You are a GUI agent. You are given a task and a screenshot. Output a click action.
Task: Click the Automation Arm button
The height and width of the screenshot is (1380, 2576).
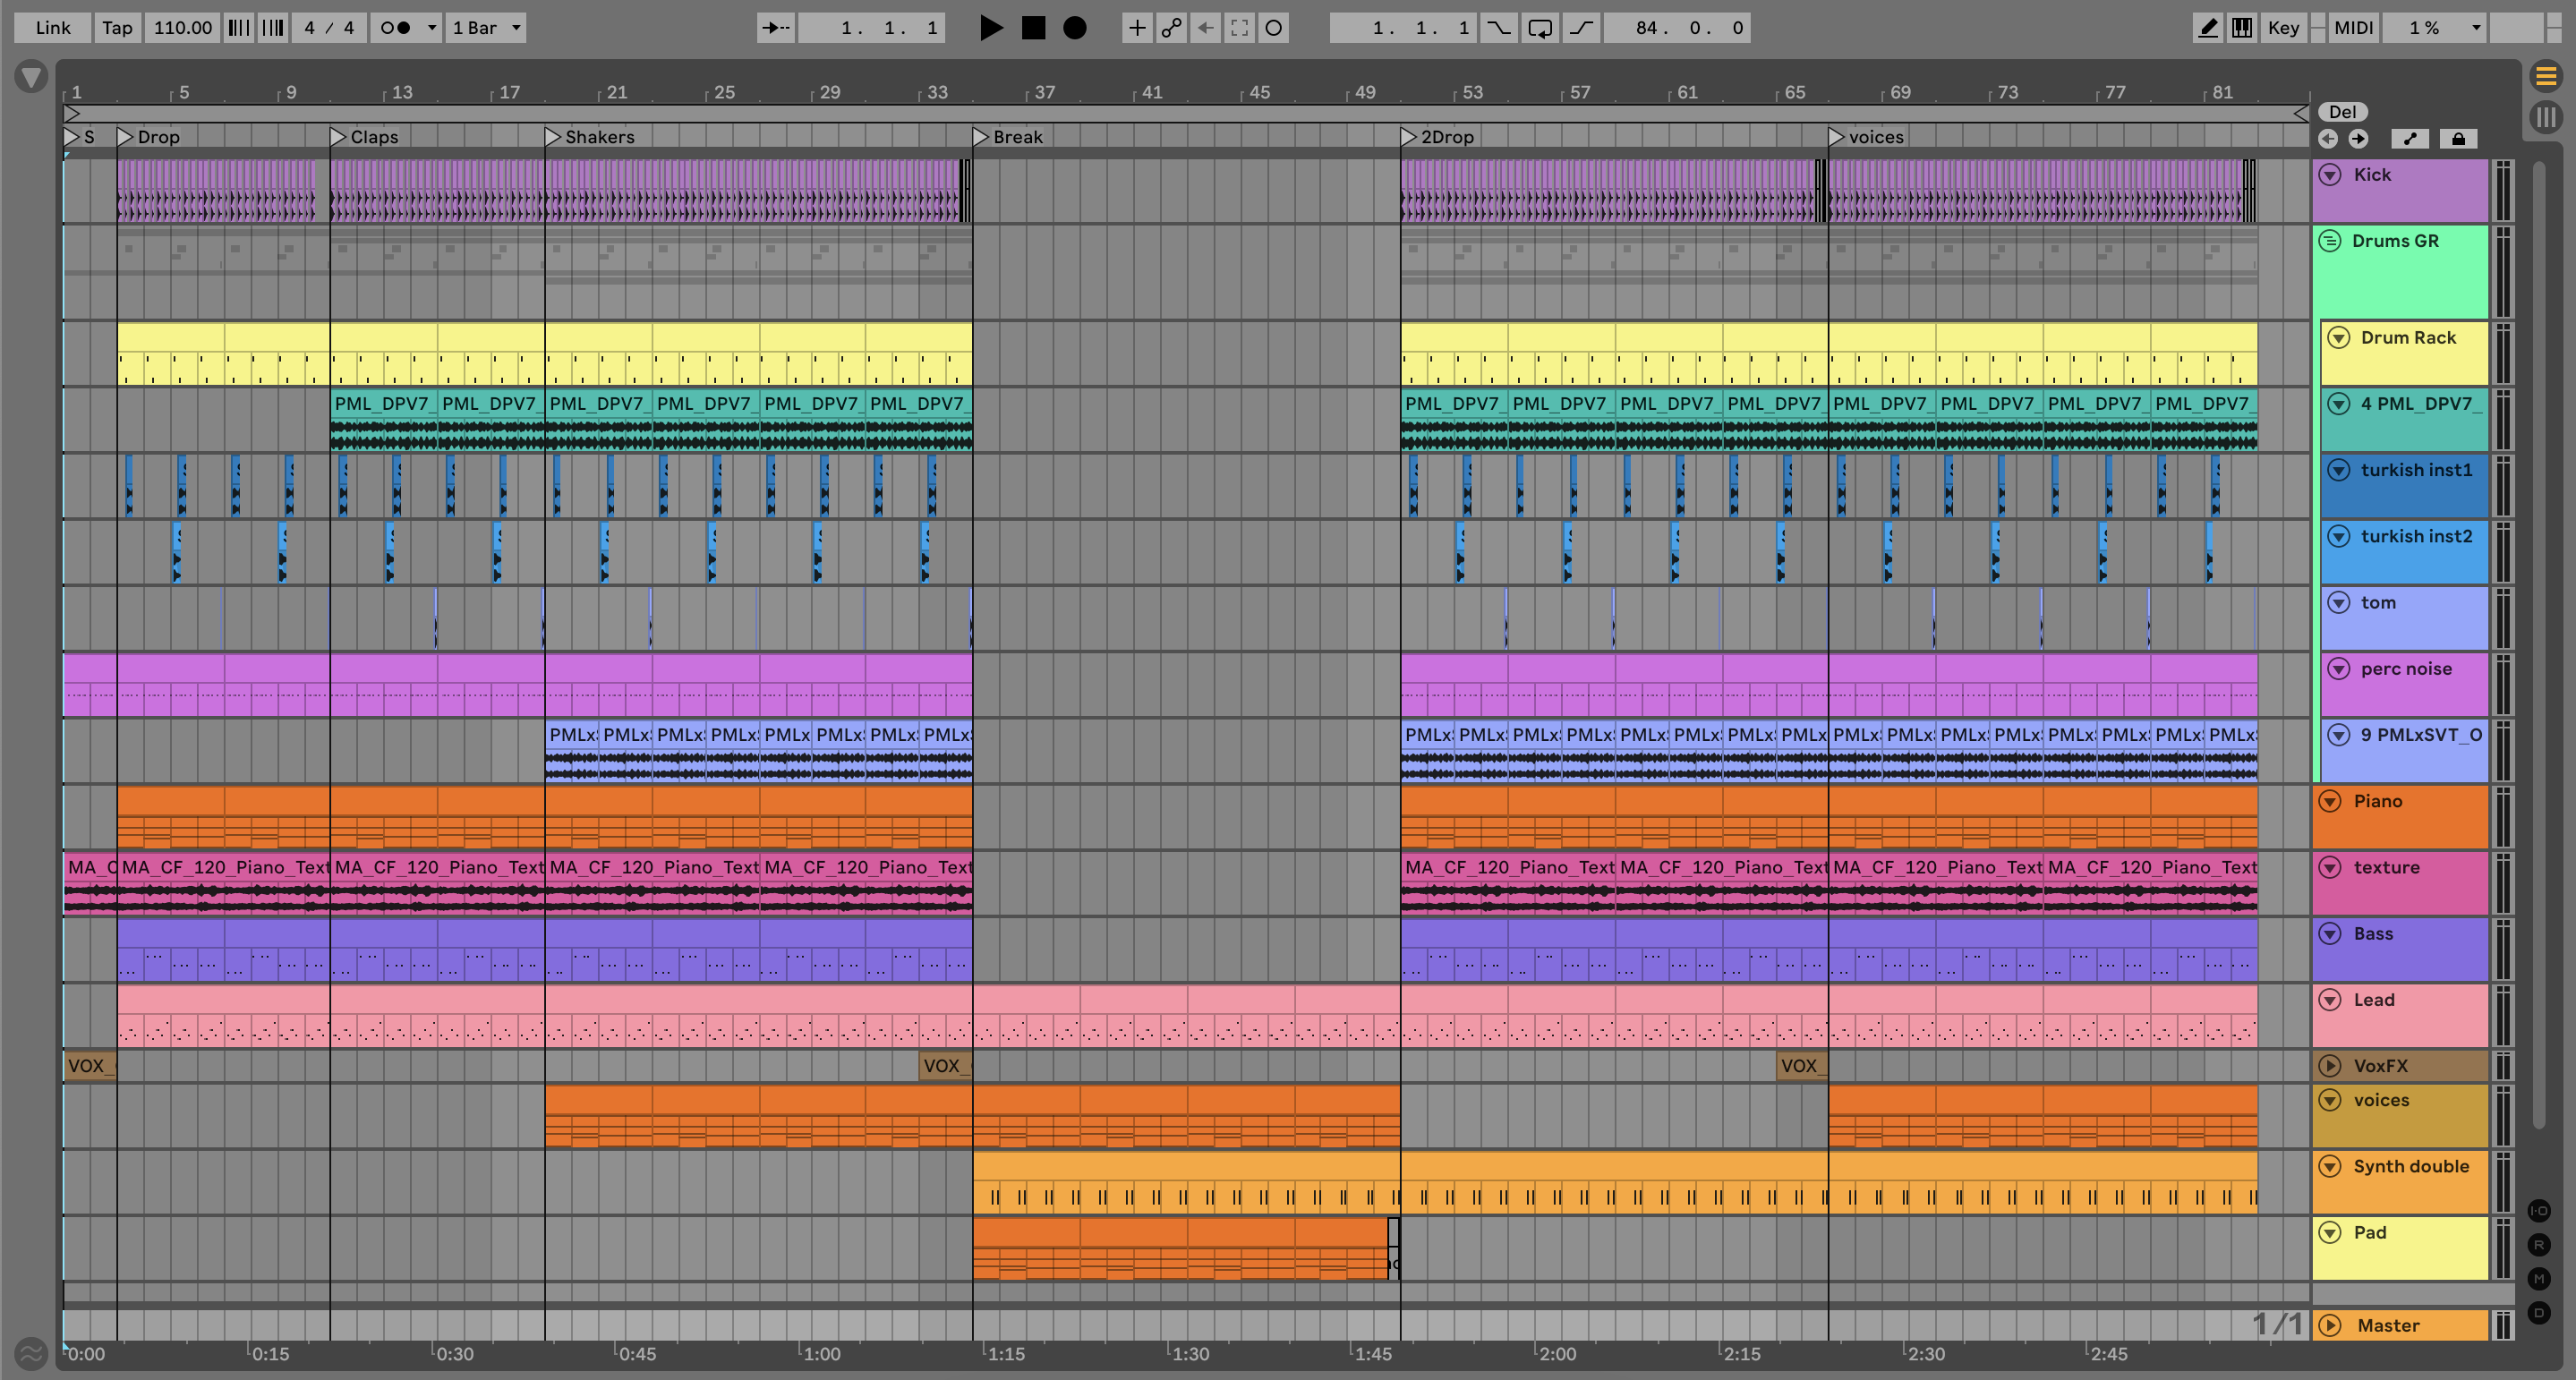click(1171, 28)
